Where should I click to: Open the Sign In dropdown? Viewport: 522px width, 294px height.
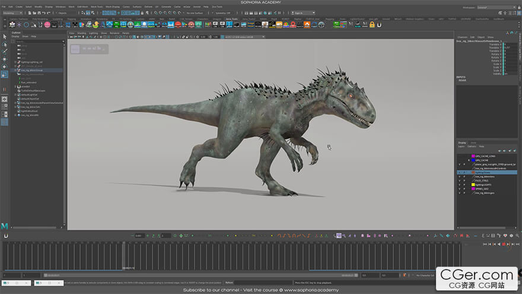303,13
